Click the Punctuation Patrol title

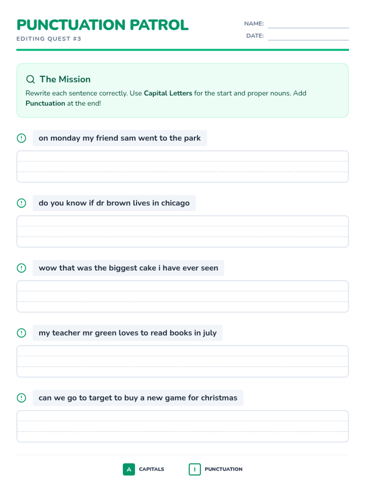pos(103,25)
